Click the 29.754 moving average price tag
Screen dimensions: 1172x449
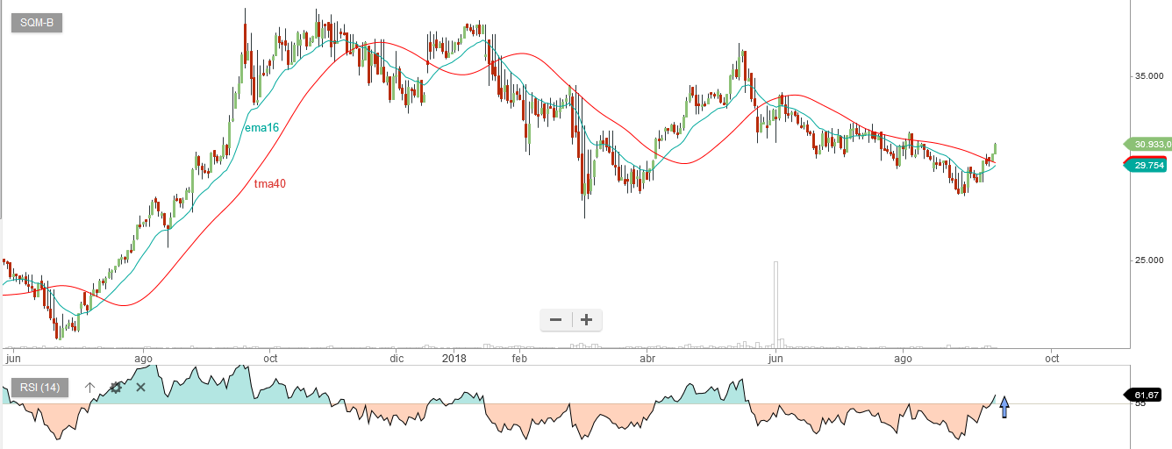(1146, 165)
